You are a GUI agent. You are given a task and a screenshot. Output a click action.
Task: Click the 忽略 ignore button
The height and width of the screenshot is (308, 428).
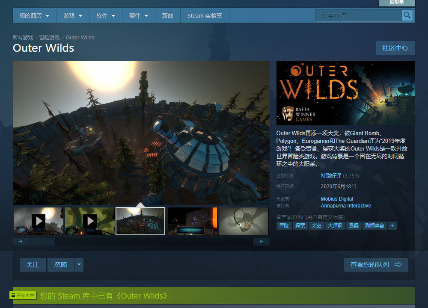pos(61,265)
